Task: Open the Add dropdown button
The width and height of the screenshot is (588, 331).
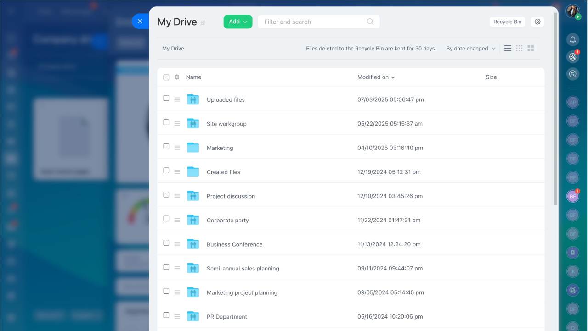Action: pos(238,22)
